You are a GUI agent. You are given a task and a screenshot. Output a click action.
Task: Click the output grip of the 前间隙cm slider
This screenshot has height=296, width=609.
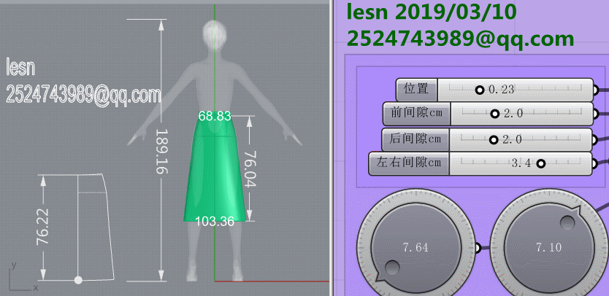tap(595, 114)
